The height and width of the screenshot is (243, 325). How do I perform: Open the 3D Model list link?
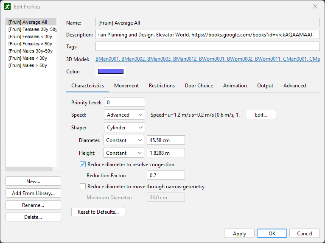point(207,59)
